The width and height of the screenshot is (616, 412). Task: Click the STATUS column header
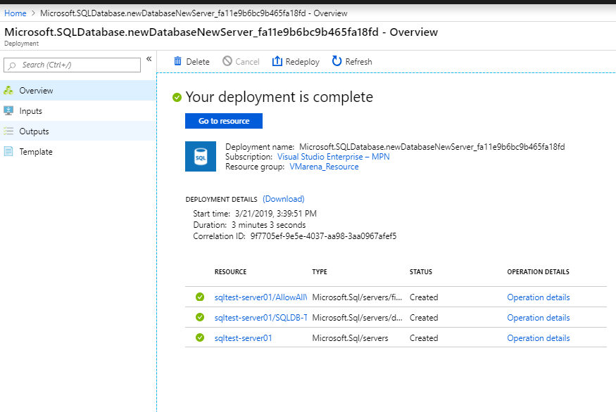(421, 272)
